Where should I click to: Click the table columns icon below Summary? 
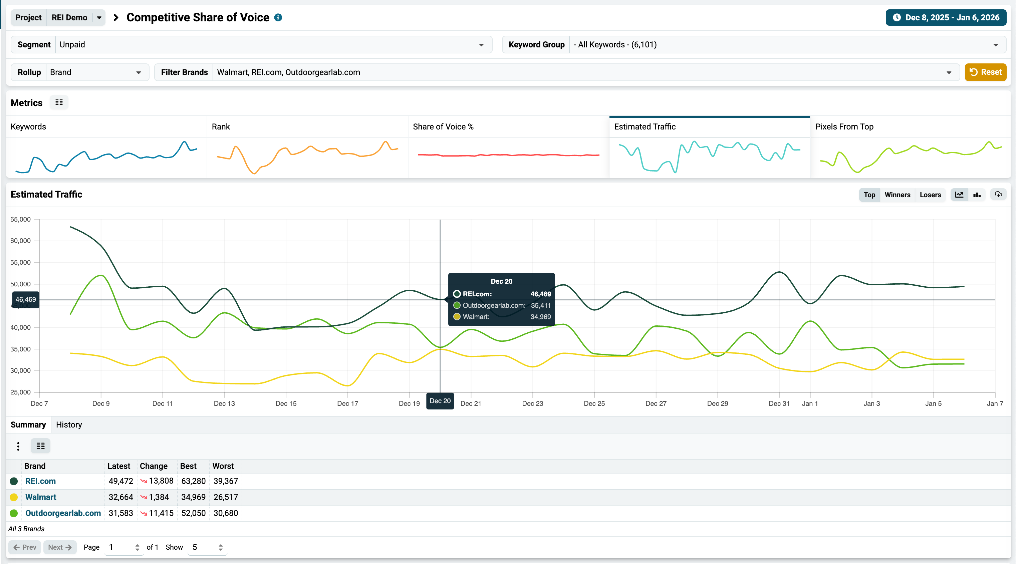pyautogui.click(x=40, y=446)
